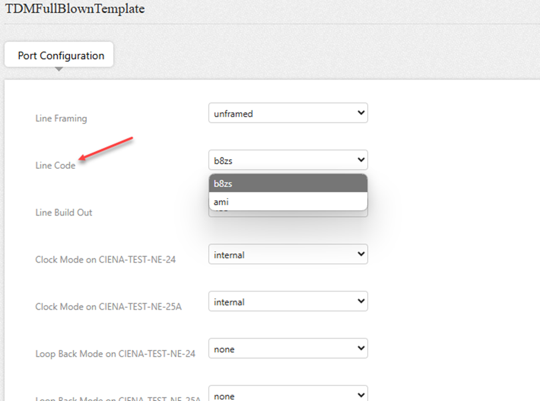540x401 pixels.
Task: Click the Clock Mode on CIENA-TEST-NE-24 label
Action: pyautogui.click(x=105, y=259)
